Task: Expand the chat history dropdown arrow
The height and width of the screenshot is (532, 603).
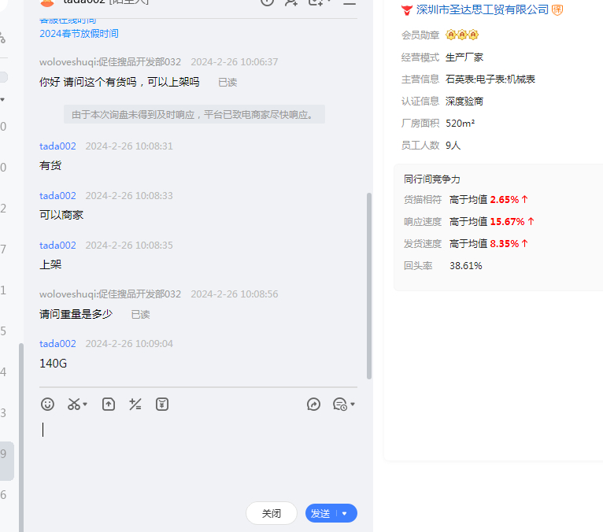Action: (353, 405)
